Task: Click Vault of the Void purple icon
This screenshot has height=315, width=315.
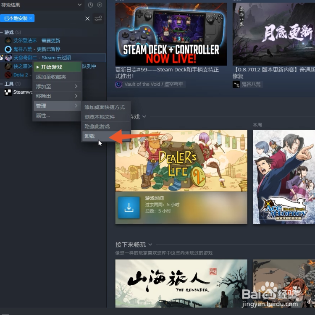Action: coord(119,84)
